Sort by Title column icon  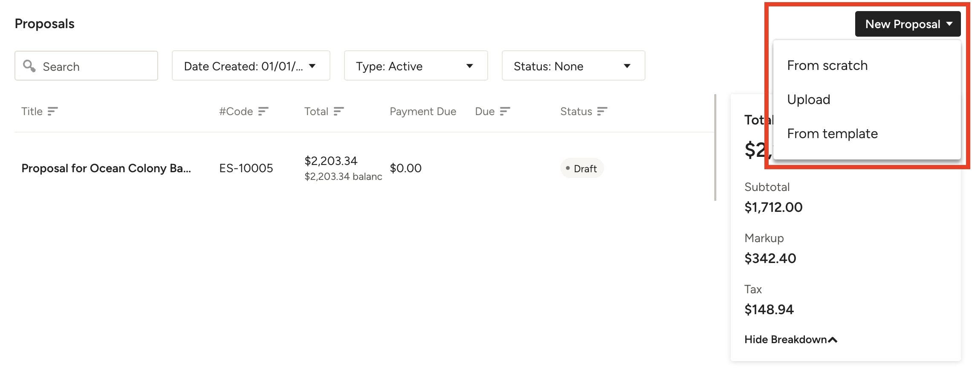pos(52,111)
